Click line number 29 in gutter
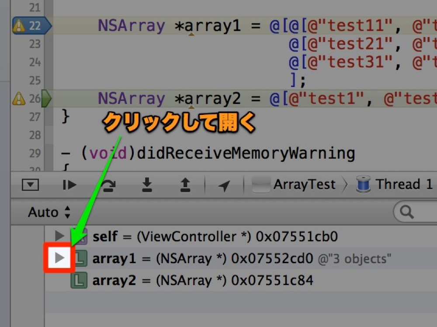Image resolution: width=437 pixels, height=327 pixels. (x=35, y=153)
